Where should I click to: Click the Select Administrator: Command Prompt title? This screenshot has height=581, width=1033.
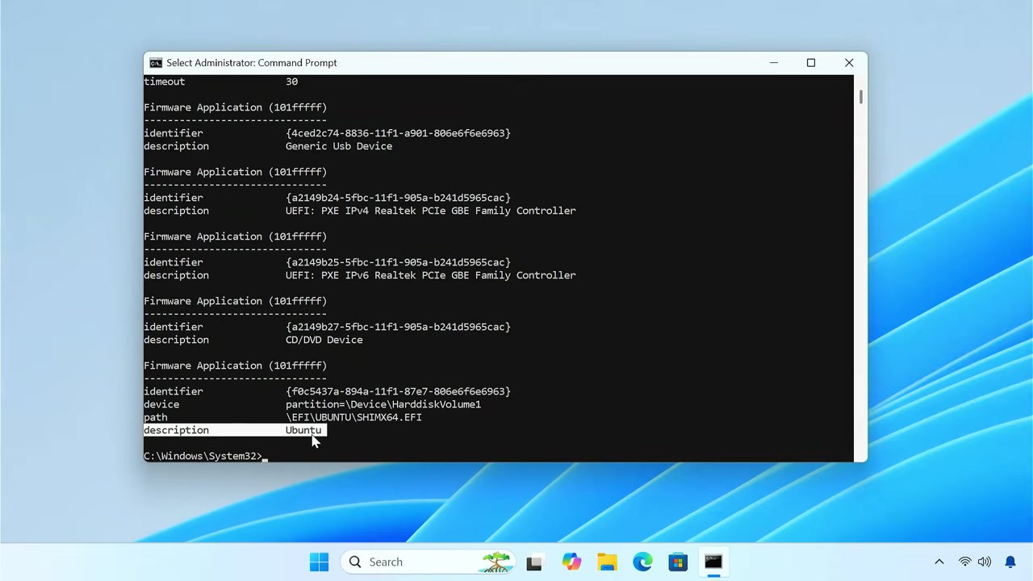(252, 63)
